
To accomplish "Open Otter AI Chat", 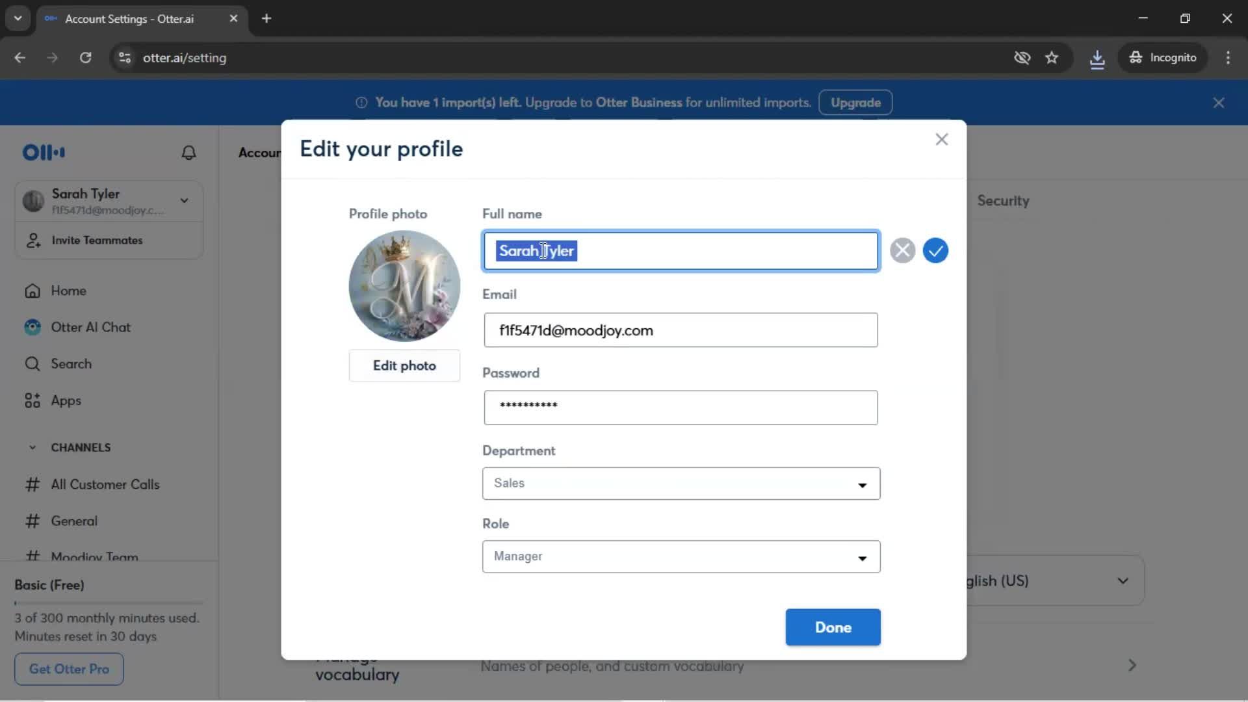I will (90, 327).
